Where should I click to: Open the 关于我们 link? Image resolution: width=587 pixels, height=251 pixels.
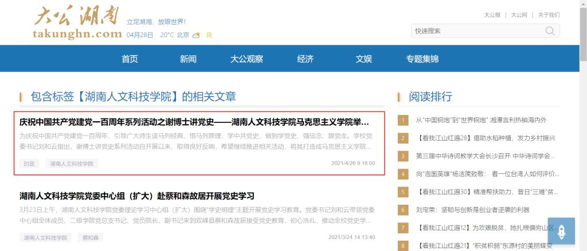[x=549, y=15]
